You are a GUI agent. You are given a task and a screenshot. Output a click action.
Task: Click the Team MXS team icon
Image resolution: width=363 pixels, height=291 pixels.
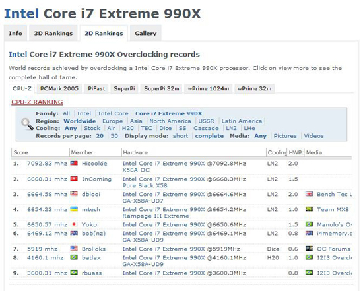pos(309,209)
